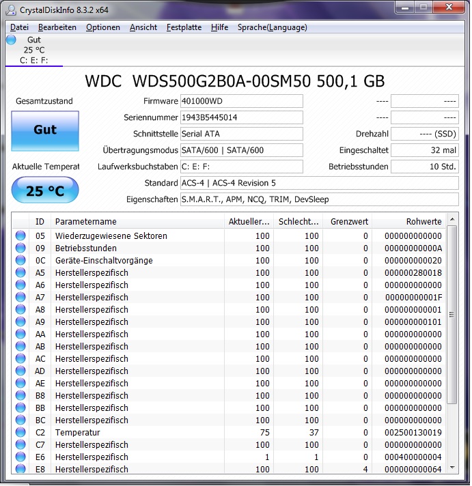The height and width of the screenshot is (486, 472).
Task: Click the Eingeschaltet value 32 mal
Action: click(425, 150)
